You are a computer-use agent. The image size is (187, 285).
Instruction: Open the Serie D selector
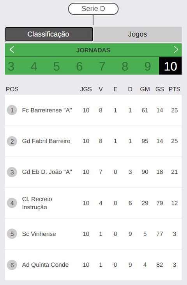93,9
